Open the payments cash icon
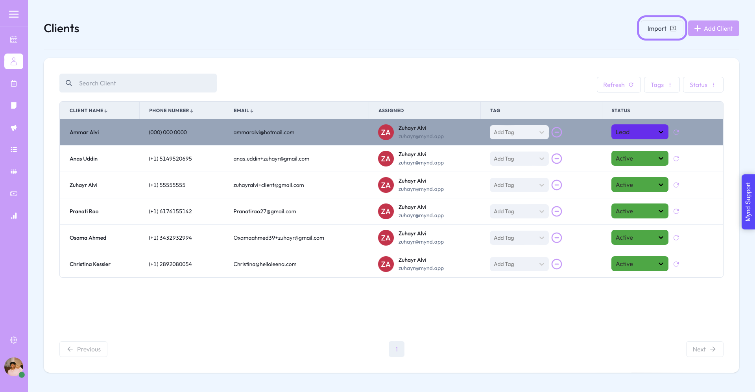 pos(14,194)
